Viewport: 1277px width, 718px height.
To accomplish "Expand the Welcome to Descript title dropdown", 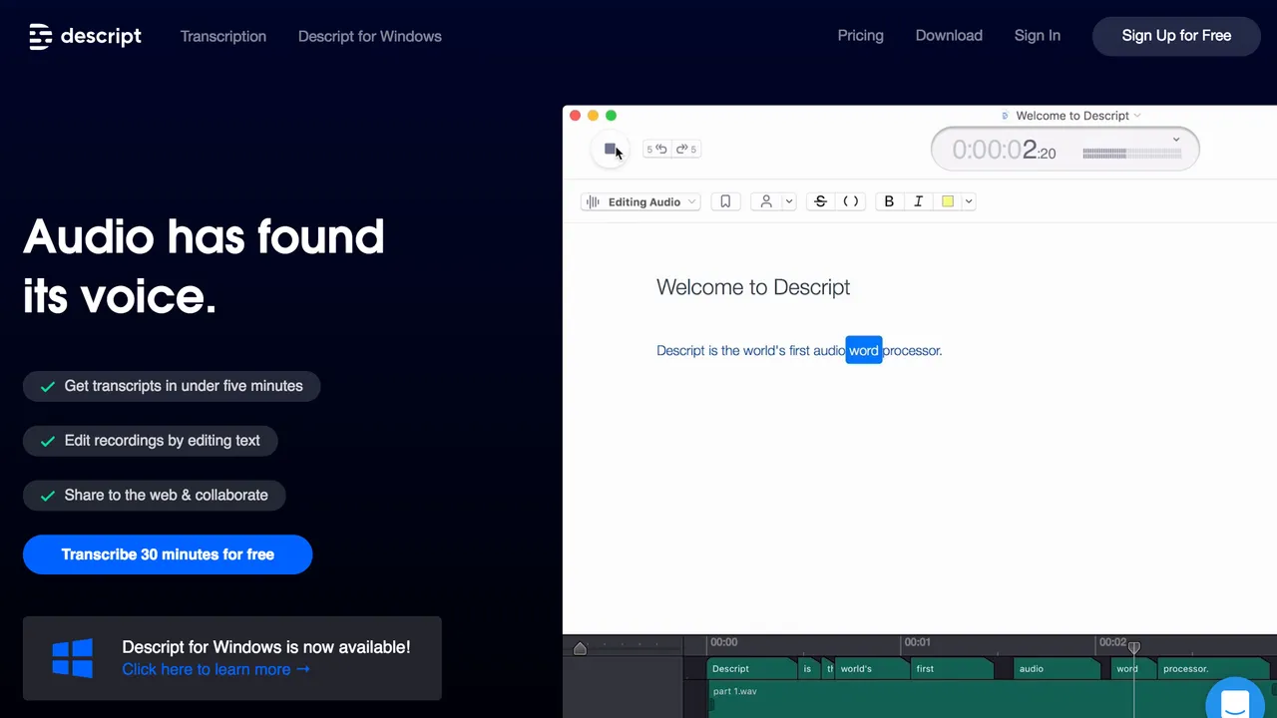I will point(1137,116).
